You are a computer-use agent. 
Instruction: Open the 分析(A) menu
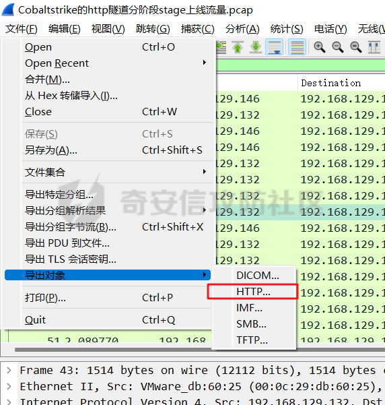point(242,29)
